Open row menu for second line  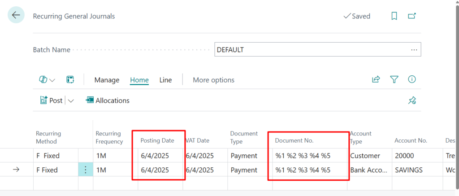[86, 170]
